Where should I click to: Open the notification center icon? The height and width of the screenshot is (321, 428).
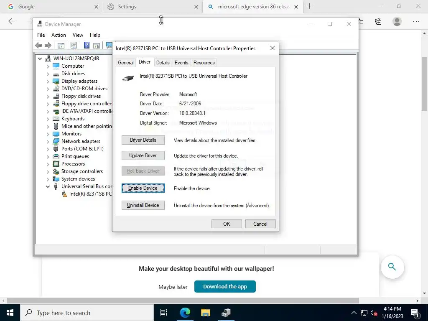click(415, 313)
